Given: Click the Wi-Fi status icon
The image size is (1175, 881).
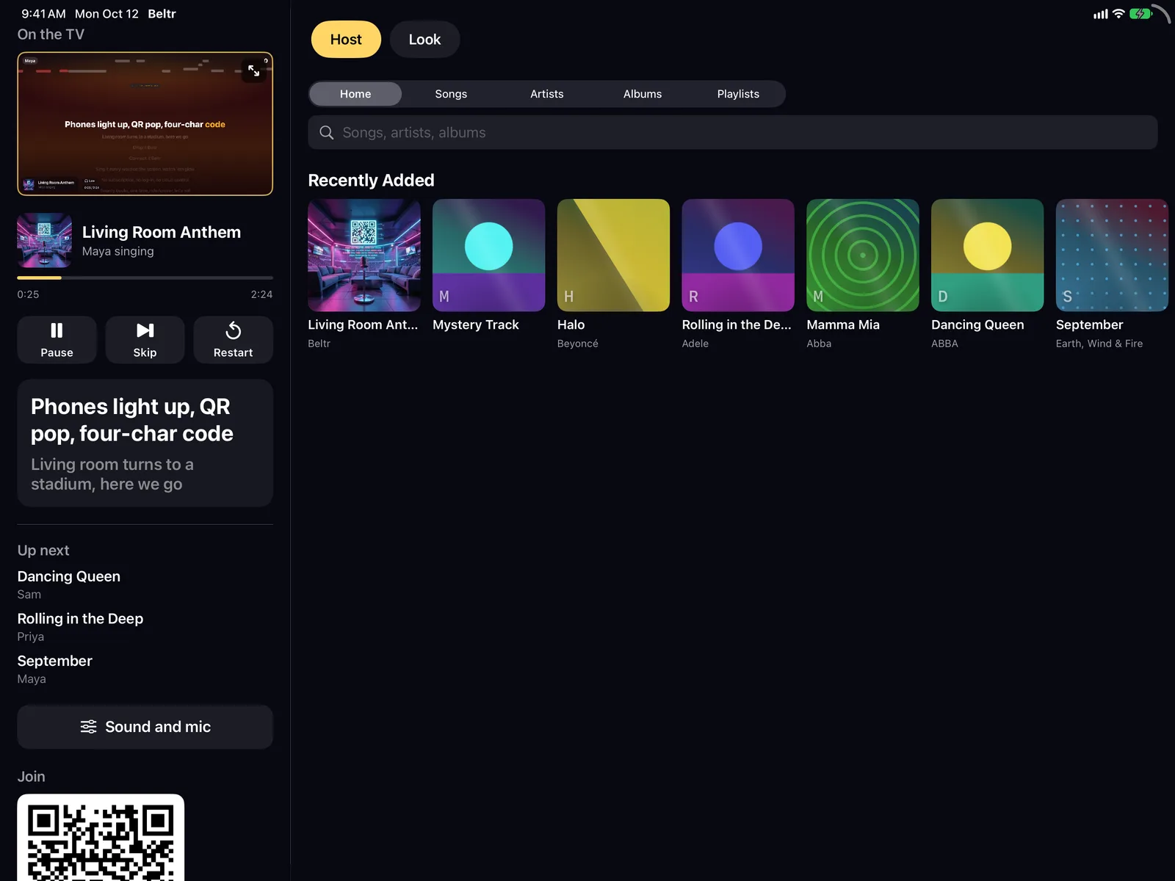Looking at the screenshot, I should coord(1118,14).
